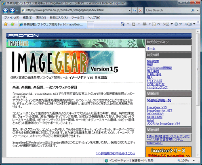Open the recent pages dropdown beside Forward
Screen dimensions: 202x165
click(x=17, y=10)
